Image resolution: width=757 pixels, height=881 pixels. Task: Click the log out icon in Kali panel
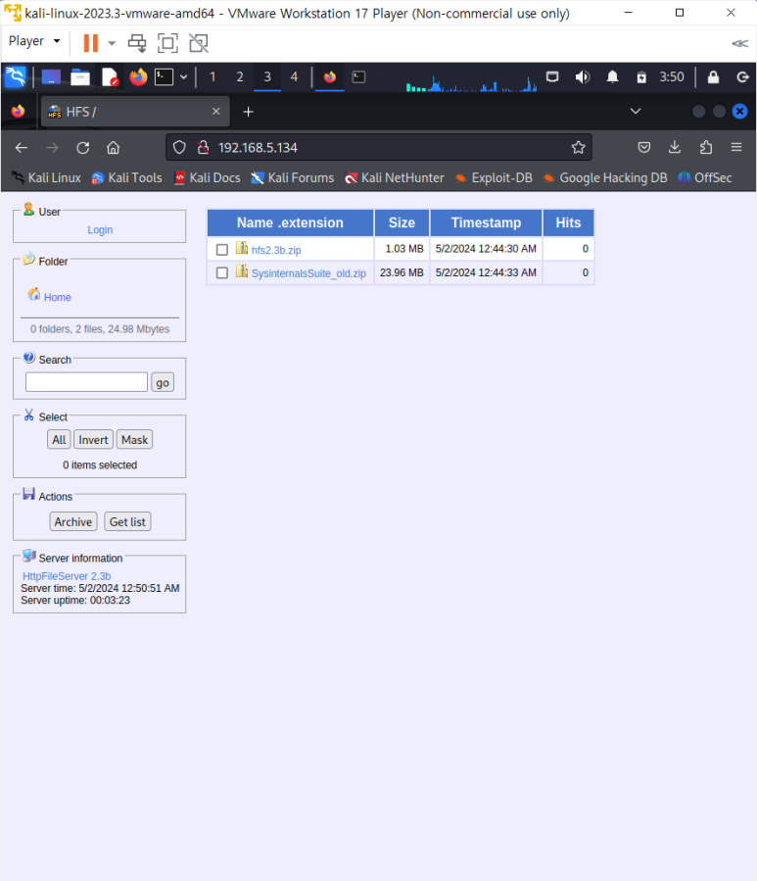pyautogui.click(x=743, y=77)
